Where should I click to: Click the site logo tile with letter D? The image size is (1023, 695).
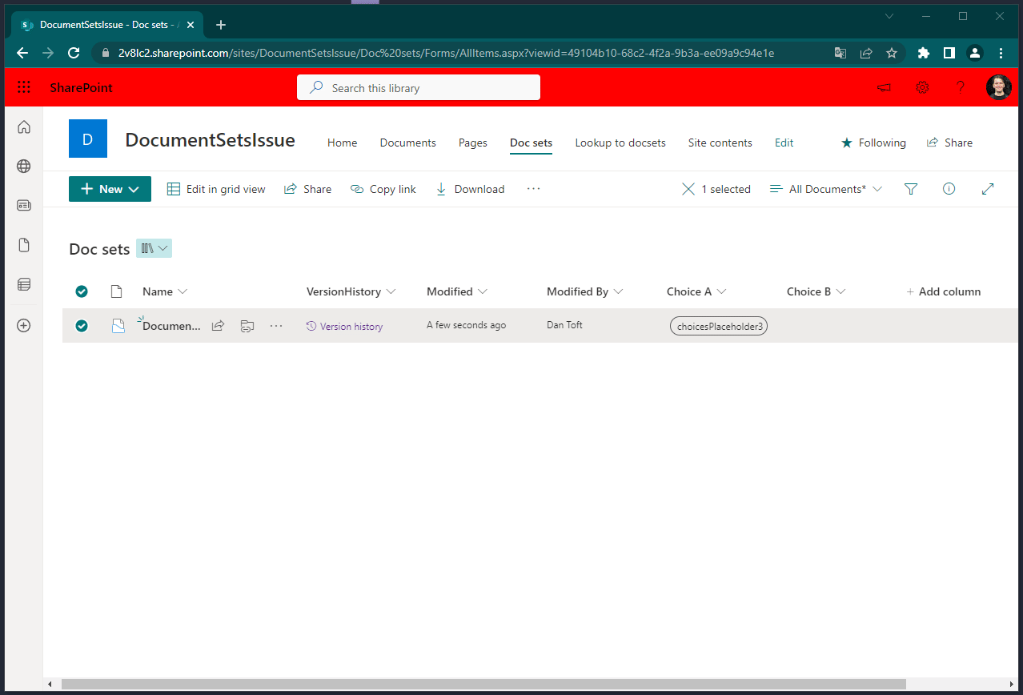[x=88, y=139]
